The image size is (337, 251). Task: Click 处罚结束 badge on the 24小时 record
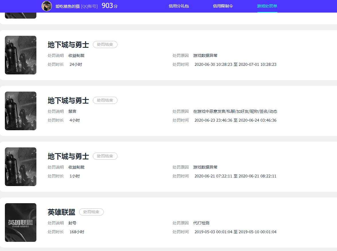point(105,44)
